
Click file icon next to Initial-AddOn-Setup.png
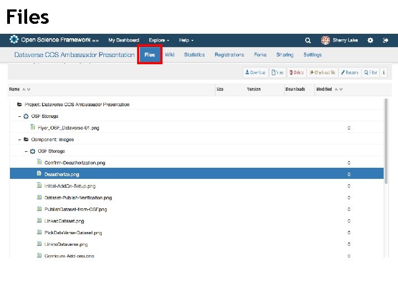(x=39, y=185)
